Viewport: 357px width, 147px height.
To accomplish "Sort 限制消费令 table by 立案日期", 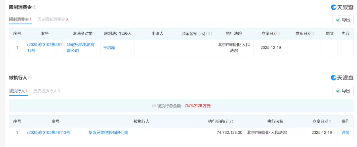I will coord(279,34).
